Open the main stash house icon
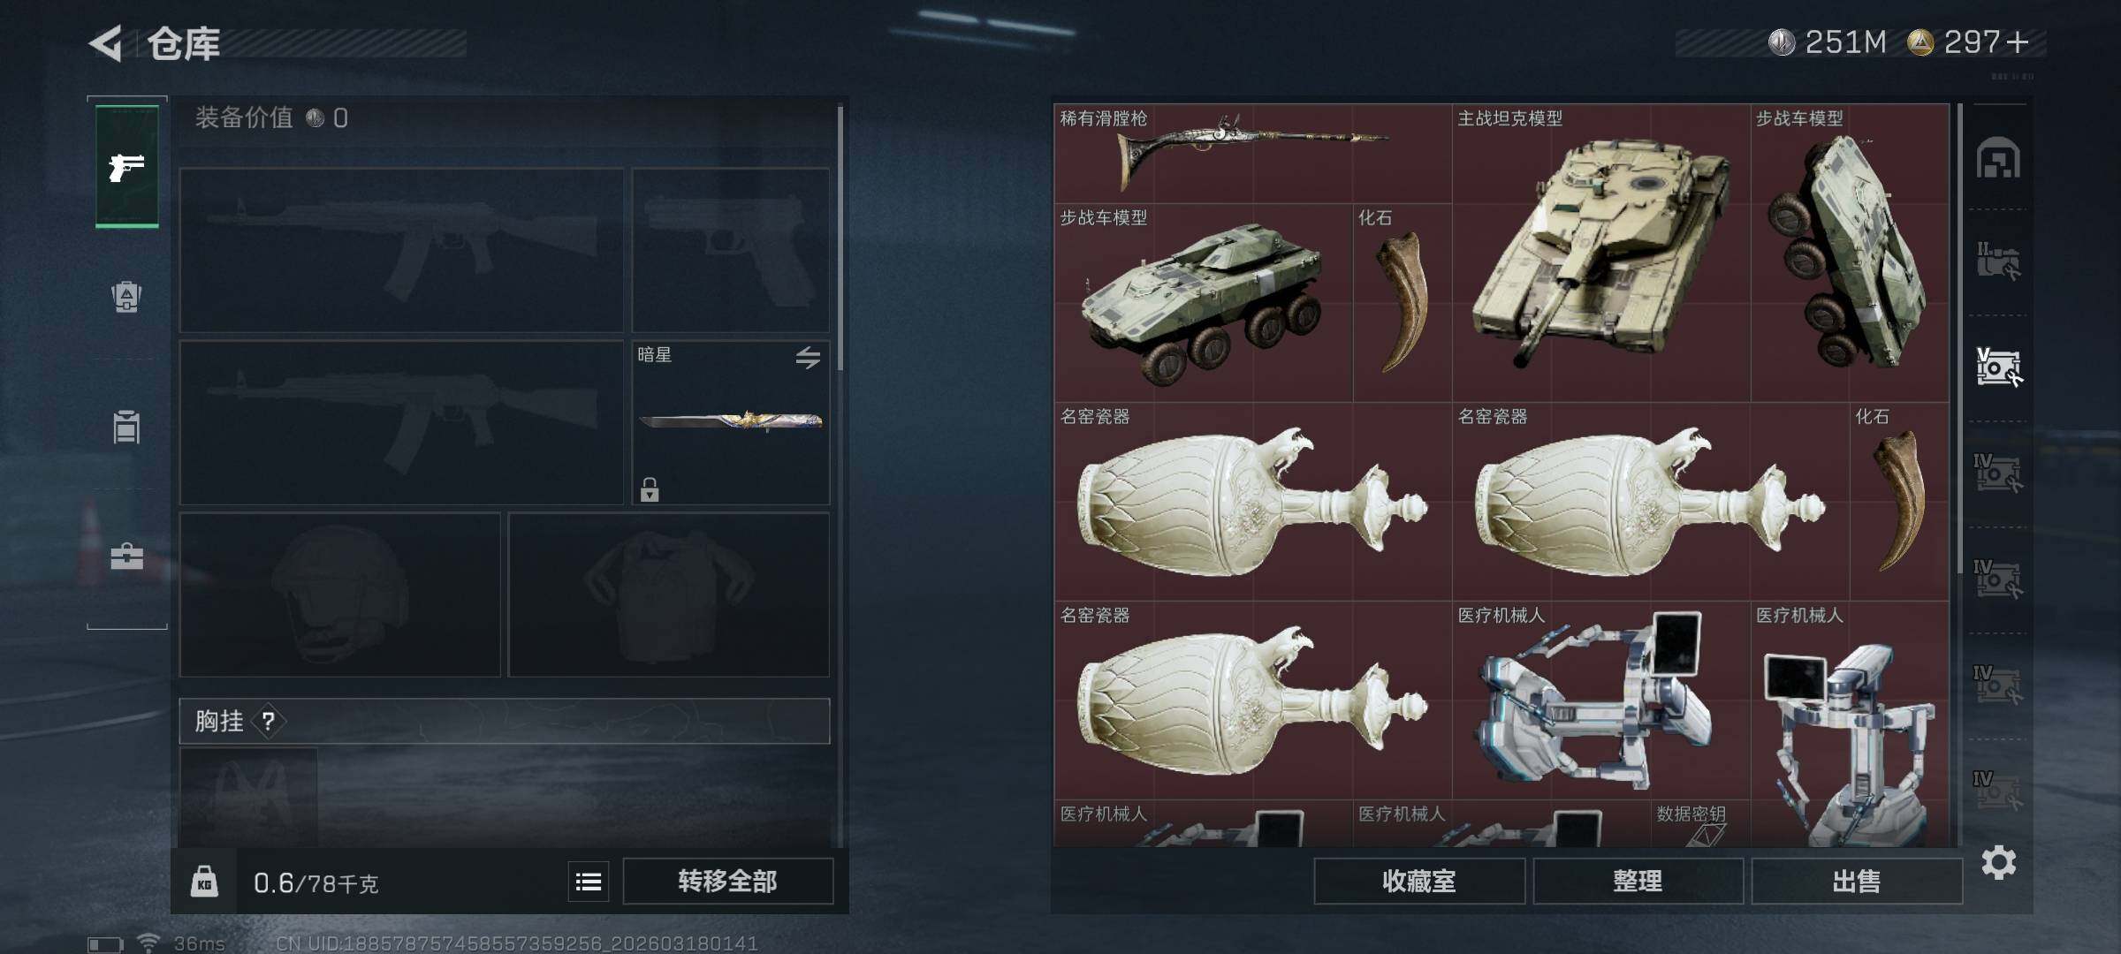The image size is (2121, 954). (1998, 157)
